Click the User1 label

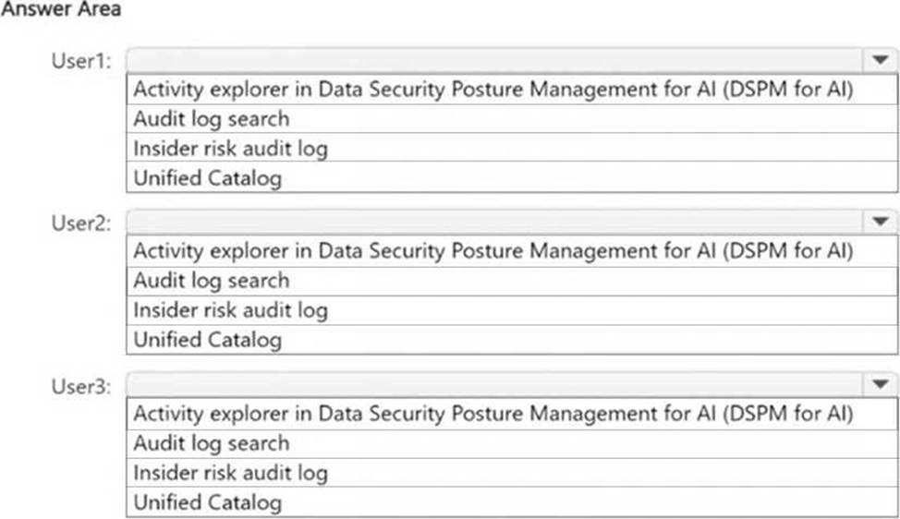click(82, 61)
